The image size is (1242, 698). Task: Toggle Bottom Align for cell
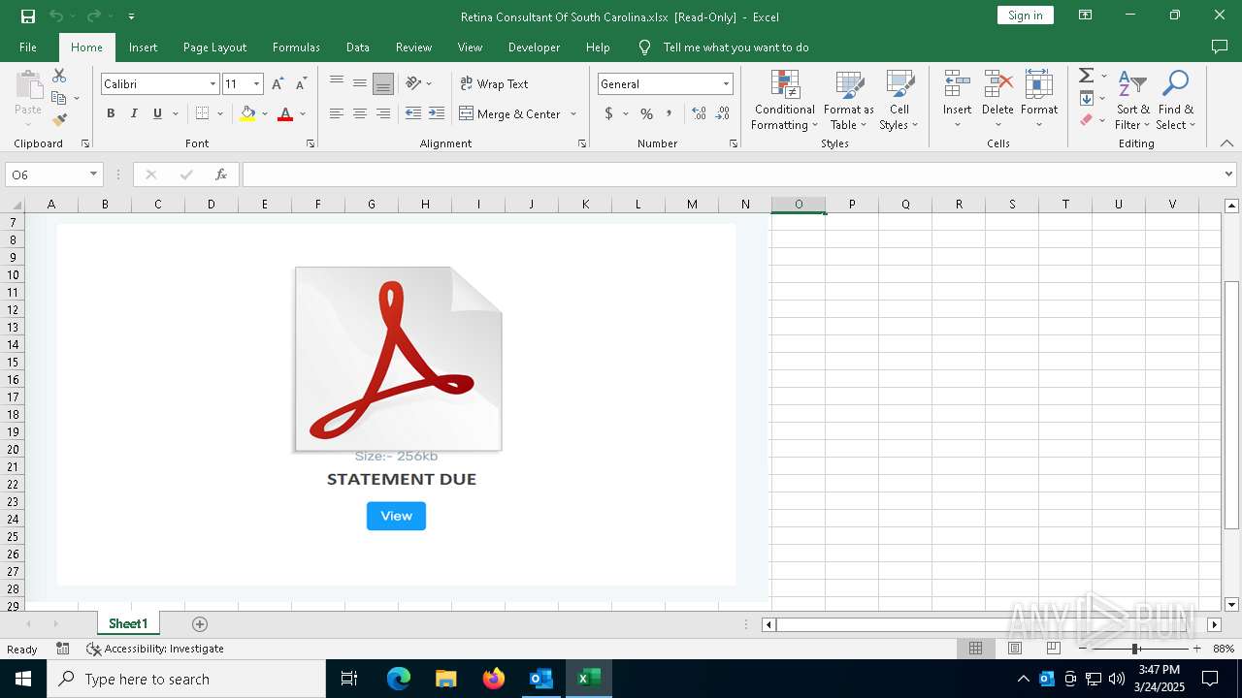(x=383, y=84)
